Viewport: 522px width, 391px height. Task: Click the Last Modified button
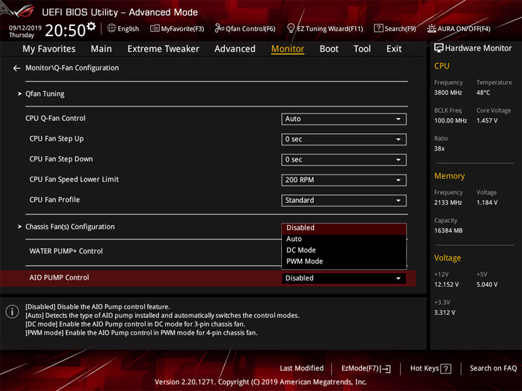tap(302, 369)
